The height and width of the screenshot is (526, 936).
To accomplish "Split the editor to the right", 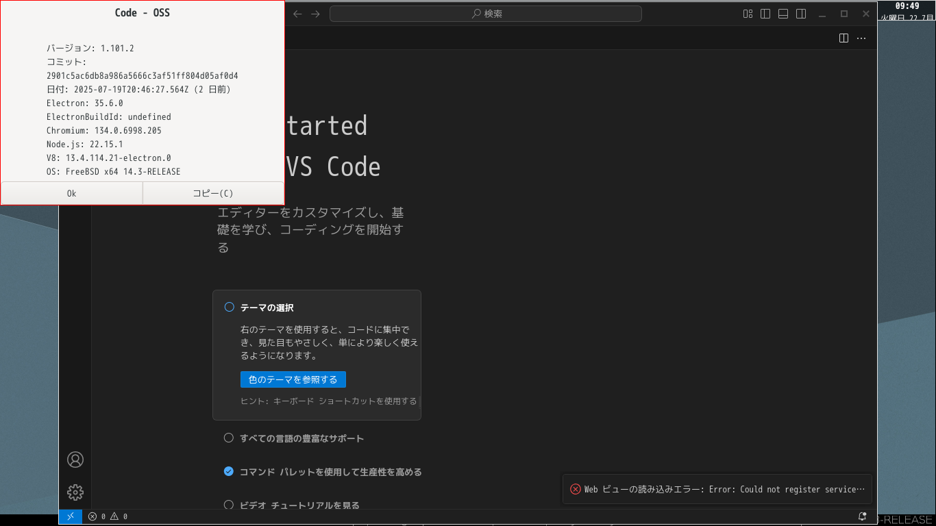I will coord(844,38).
